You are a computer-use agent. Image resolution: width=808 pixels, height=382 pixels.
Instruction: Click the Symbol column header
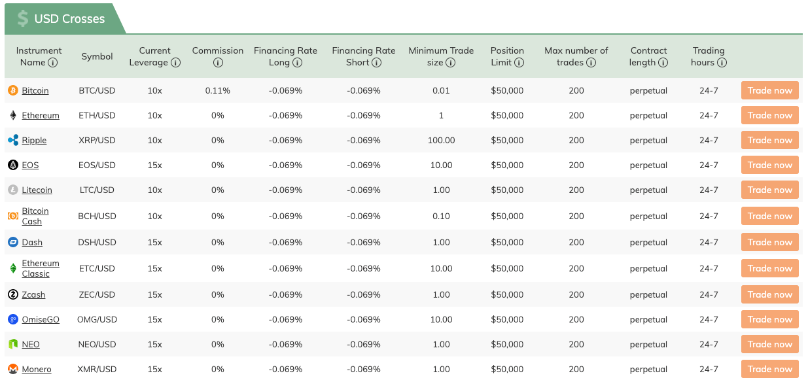(97, 57)
